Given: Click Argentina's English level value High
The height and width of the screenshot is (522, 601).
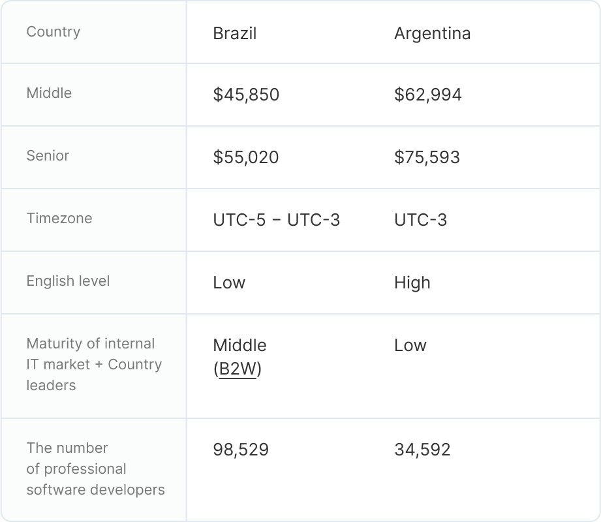Looking at the screenshot, I should pos(412,283).
